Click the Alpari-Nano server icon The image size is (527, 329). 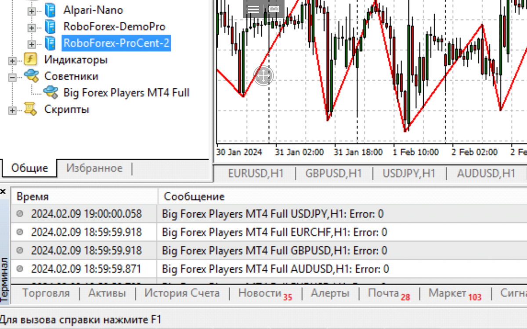tap(50, 10)
